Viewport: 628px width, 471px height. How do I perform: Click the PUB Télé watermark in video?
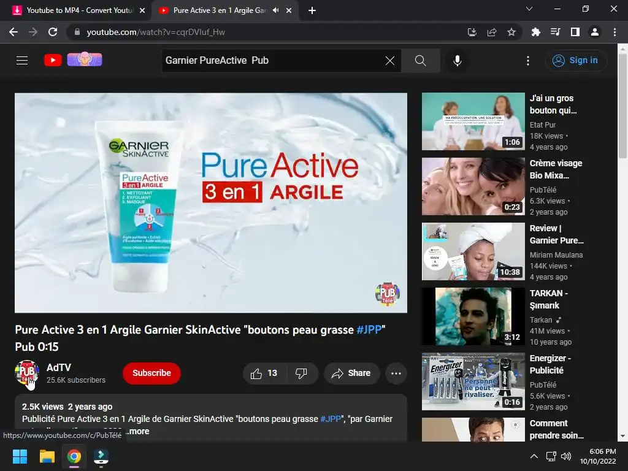[x=388, y=294]
